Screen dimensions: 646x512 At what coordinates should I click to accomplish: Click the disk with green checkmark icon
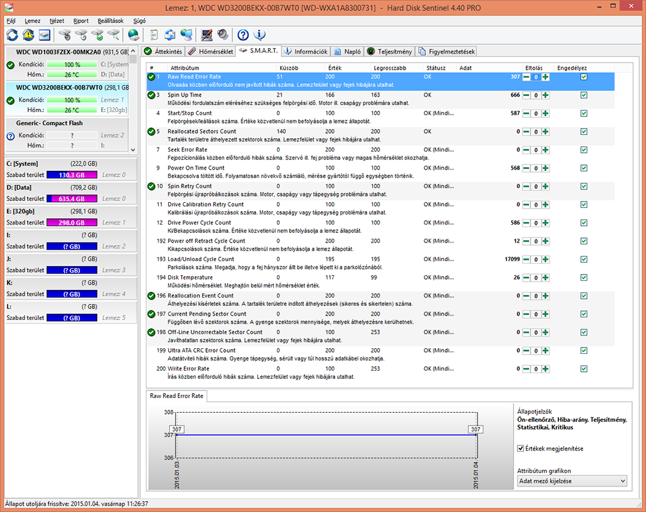[97, 35]
